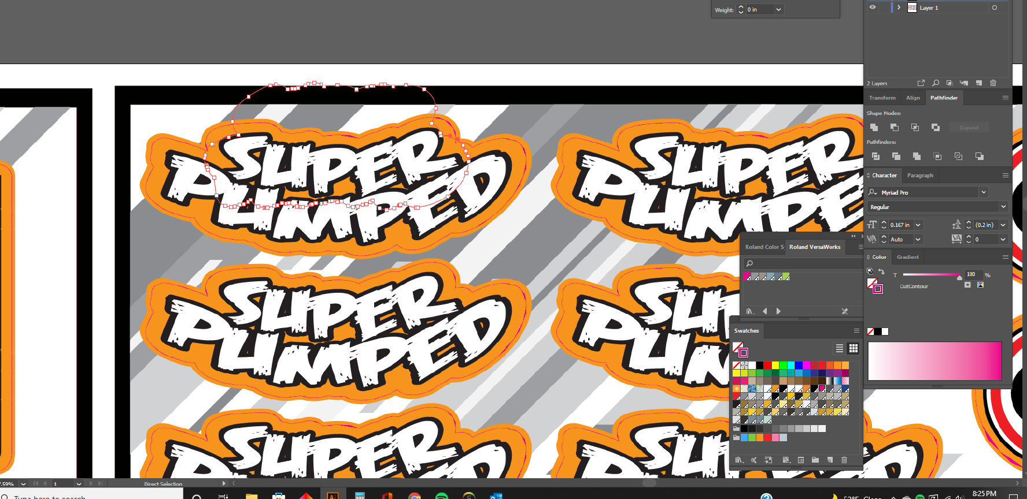Click Swap Fill and Stroke arrows in Color panel
The width and height of the screenshot is (1027, 499).
click(881, 271)
